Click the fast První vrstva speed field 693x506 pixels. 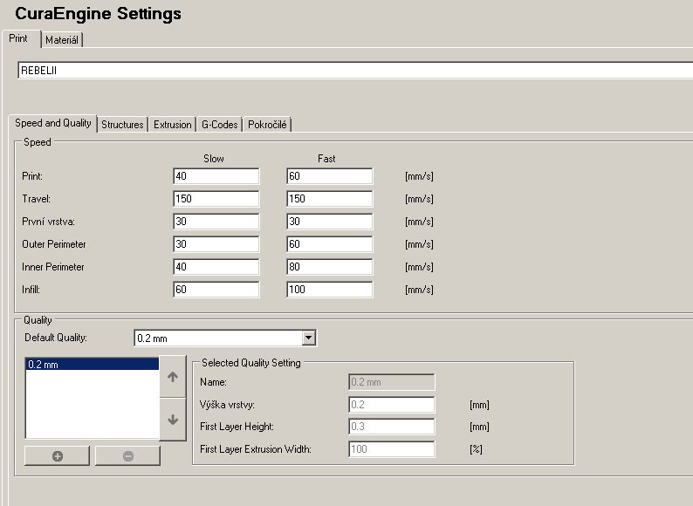[x=329, y=222]
